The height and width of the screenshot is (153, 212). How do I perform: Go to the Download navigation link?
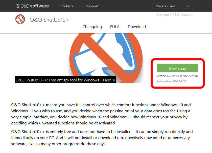(137, 27)
